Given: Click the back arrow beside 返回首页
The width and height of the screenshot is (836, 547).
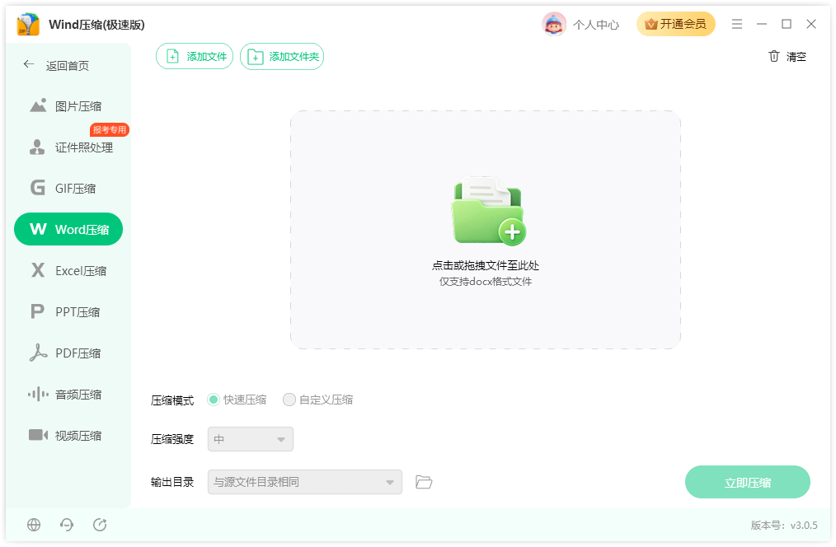Looking at the screenshot, I should (x=29, y=64).
